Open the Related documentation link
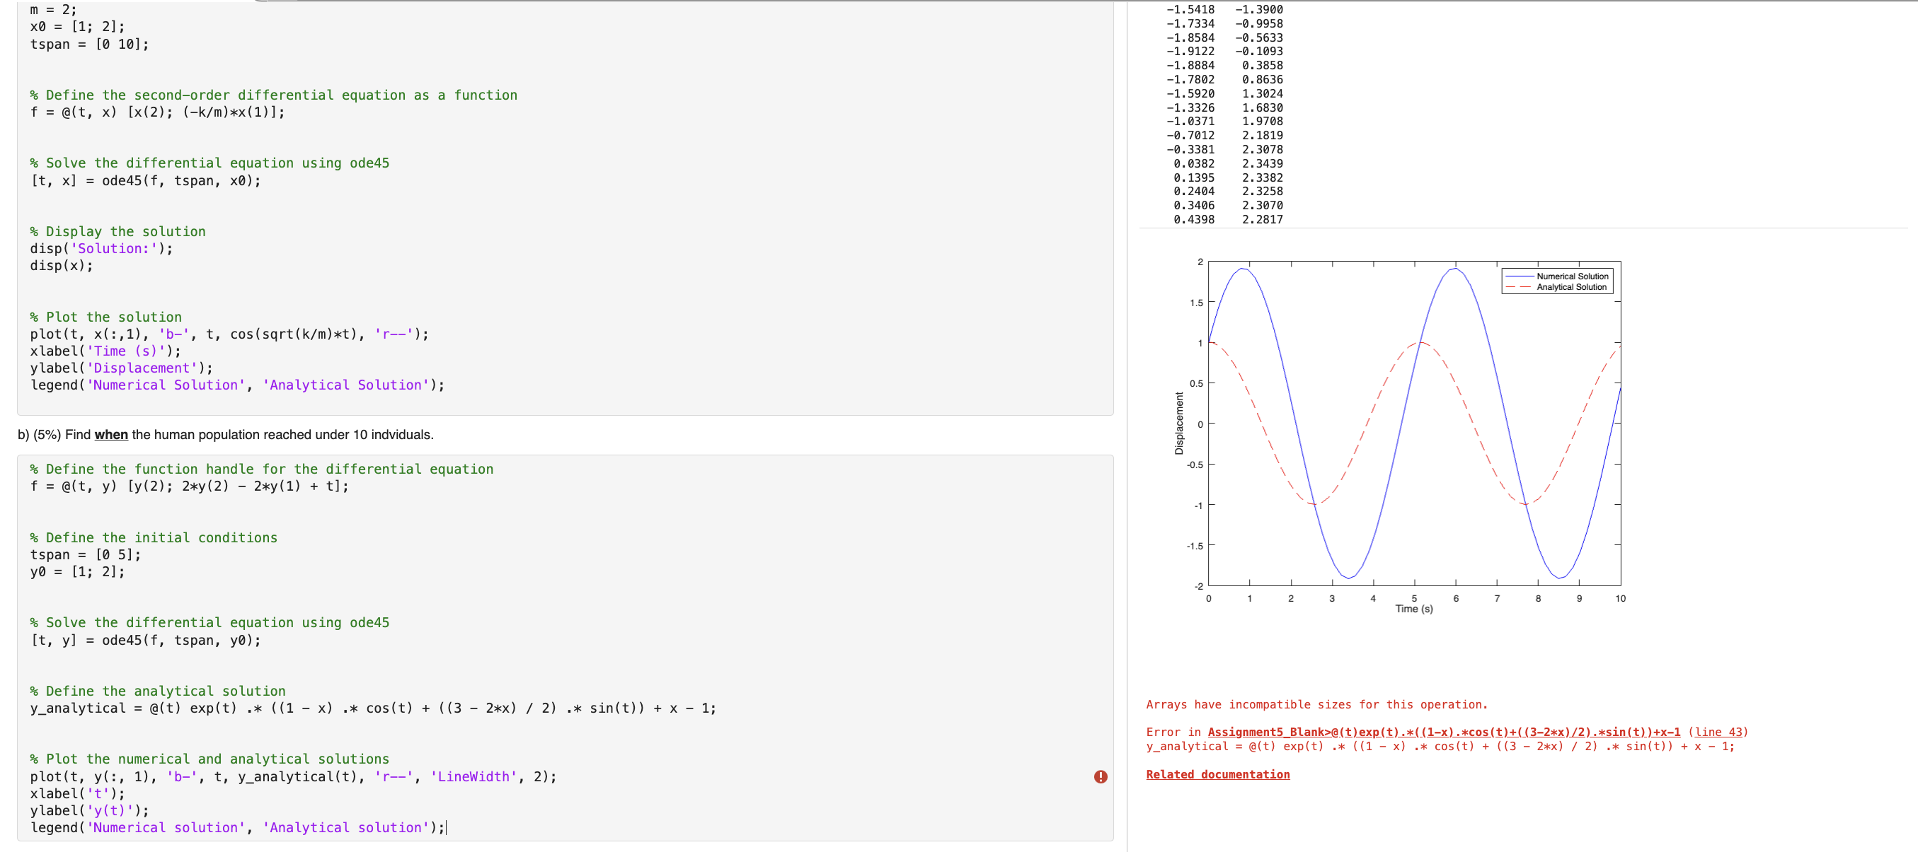Viewport: 1918px width, 852px height. (1217, 775)
